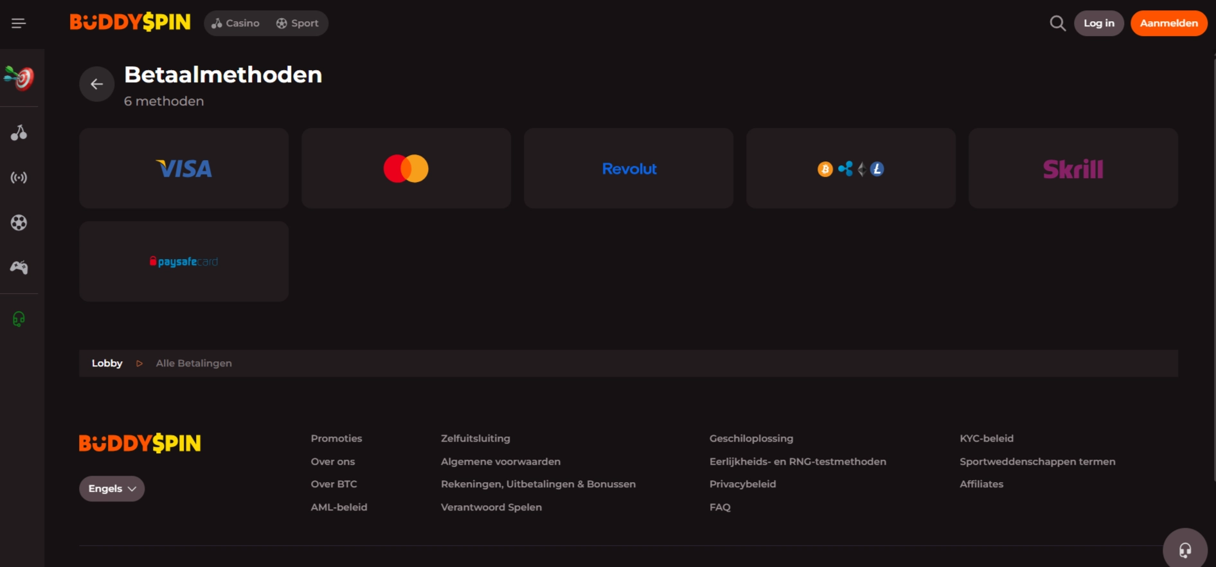
Task: Switch to the Sport tab
Action: pyautogui.click(x=297, y=23)
